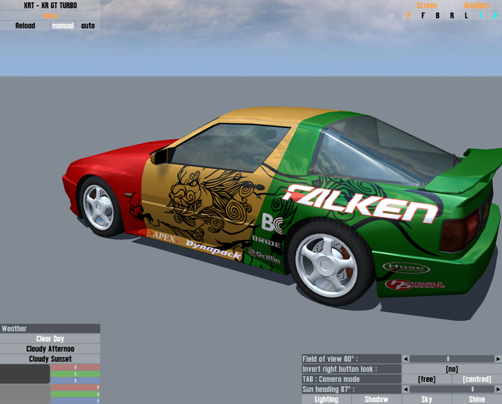The image size is (502, 404).
Task: Increase sun heading with right arrow
Action: click(498, 390)
